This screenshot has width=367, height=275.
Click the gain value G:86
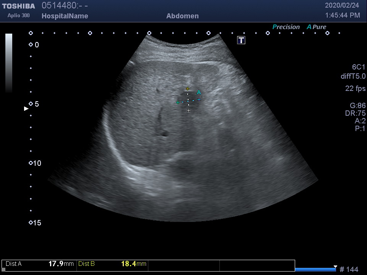(x=357, y=105)
